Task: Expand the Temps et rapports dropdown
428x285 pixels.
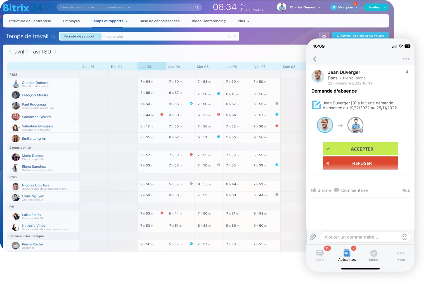Action: [110, 21]
